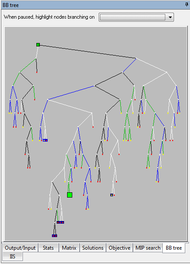Select the BB tree tab
Viewport: 190px width, 264px height.
[x=174, y=247]
